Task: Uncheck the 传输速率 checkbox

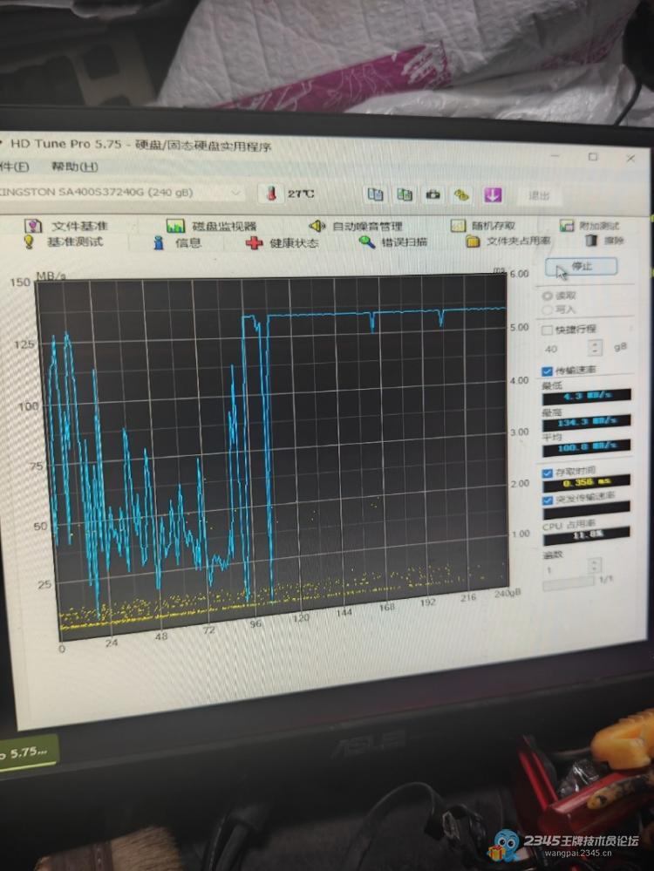Action: point(547,371)
